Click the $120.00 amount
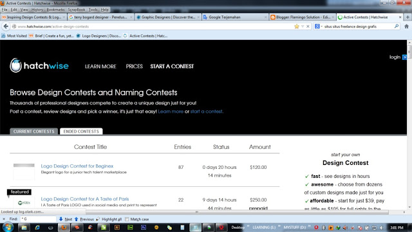Viewport: 412px width, 232px height. (x=258, y=168)
